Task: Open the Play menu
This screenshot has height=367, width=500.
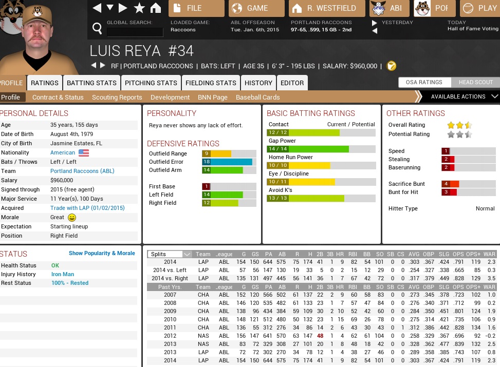Action: [479, 8]
